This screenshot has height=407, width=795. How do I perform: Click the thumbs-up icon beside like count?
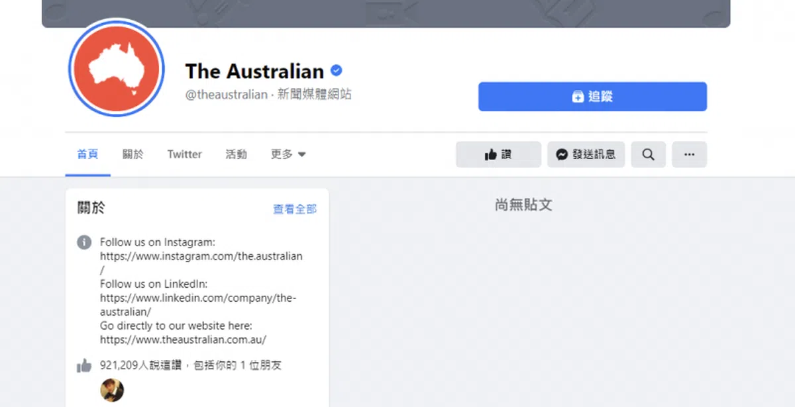(84, 365)
